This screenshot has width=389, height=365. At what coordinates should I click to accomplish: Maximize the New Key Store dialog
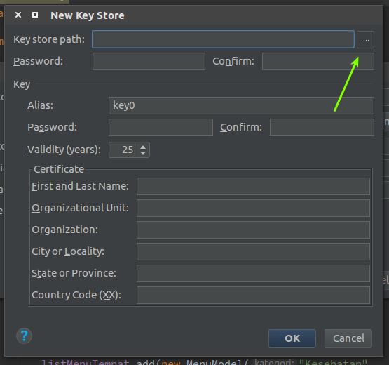click(35, 15)
